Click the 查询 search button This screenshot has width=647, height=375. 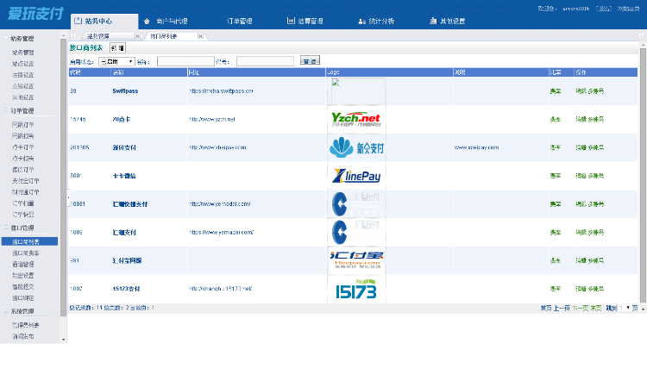pos(310,60)
